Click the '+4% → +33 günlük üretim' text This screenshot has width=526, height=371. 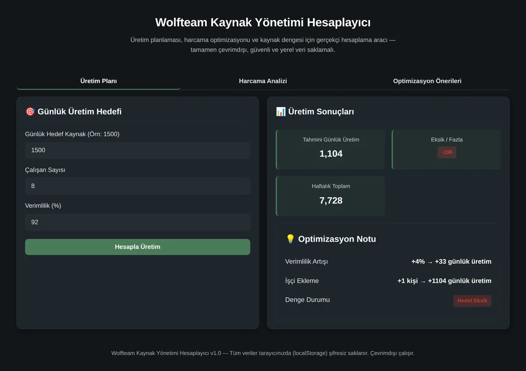[x=451, y=262]
